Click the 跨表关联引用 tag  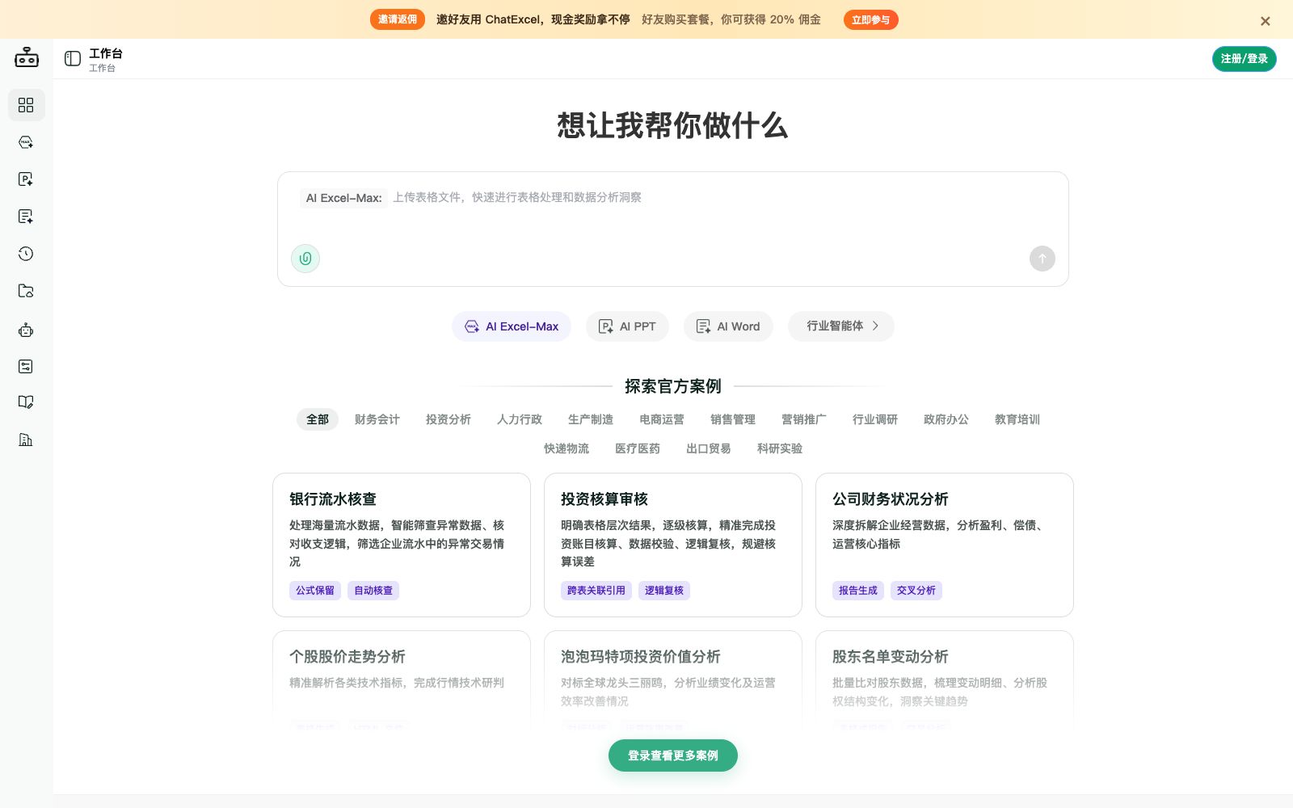pos(596,591)
